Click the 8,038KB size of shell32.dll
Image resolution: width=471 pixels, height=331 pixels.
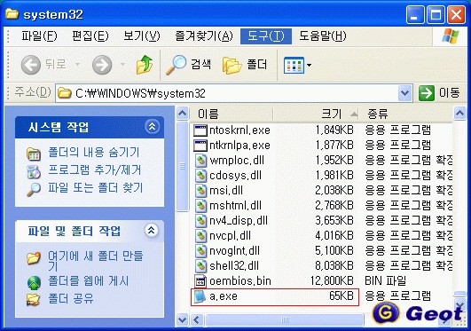point(334,265)
